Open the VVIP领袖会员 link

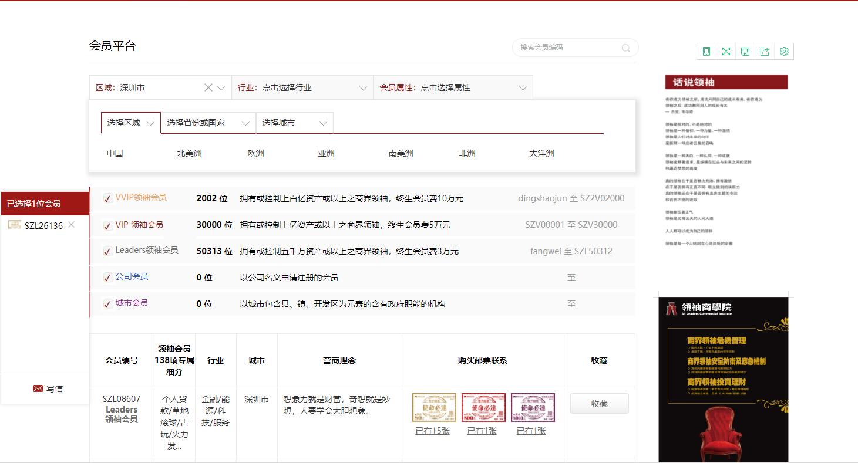point(141,197)
